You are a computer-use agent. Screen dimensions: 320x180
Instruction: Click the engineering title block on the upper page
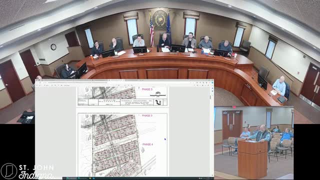[x=122, y=102]
